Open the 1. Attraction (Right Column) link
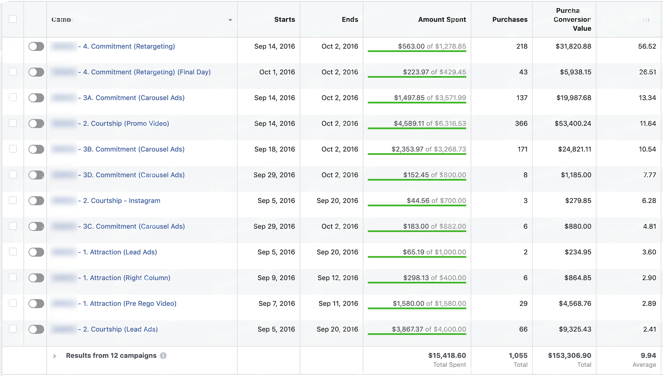The height and width of the screenshot is (376, 663). (x=124, y=278)
